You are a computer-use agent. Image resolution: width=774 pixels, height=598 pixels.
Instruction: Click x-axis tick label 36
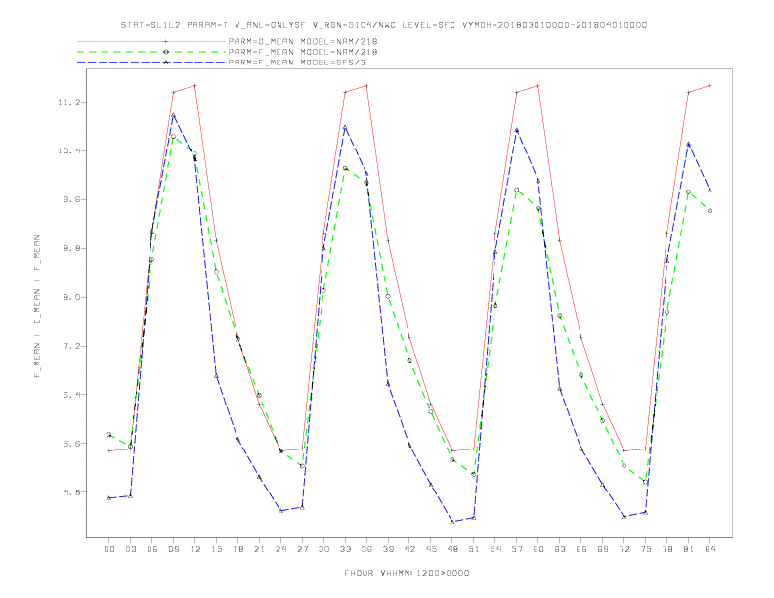pyautogui.click(x=366, y=549)
